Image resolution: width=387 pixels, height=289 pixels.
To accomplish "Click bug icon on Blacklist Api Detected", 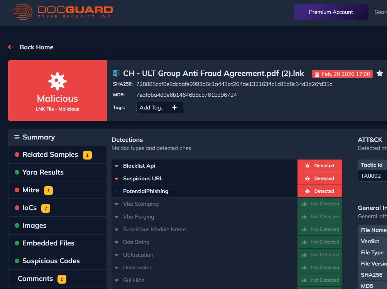I will click(307, 166).
